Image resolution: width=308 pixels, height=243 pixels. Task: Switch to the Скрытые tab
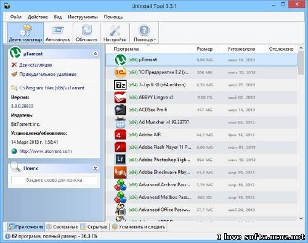tap(94, 227)
